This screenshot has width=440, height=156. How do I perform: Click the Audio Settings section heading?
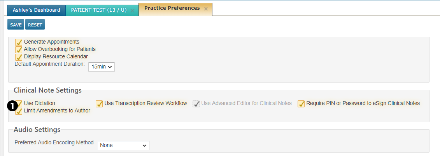tap(37, 130)
